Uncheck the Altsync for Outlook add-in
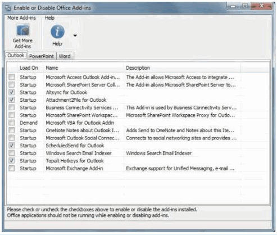This screenshot has width=277, height=235. point(12,92)
